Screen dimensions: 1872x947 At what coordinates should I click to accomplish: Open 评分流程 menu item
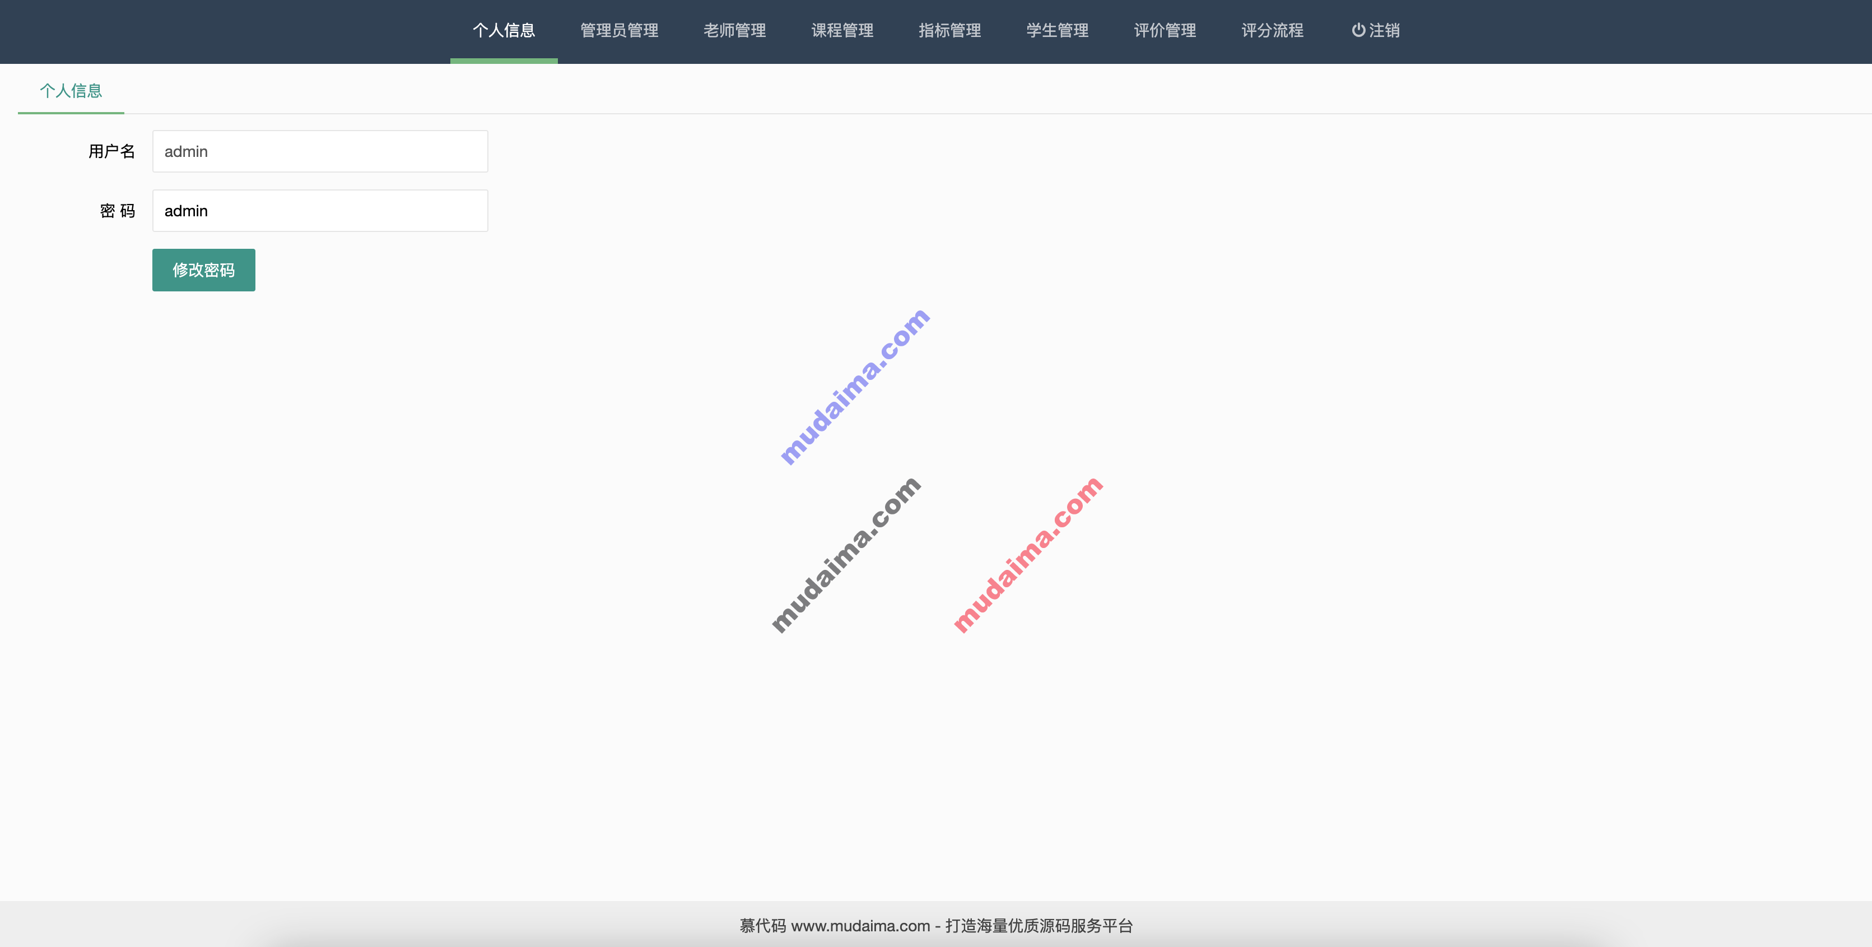click(1273, 30)
